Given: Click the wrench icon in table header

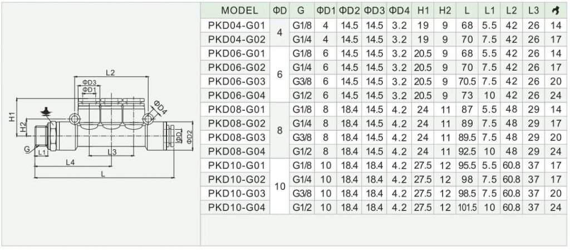Looking at the screenshot, I should [555, 11].
